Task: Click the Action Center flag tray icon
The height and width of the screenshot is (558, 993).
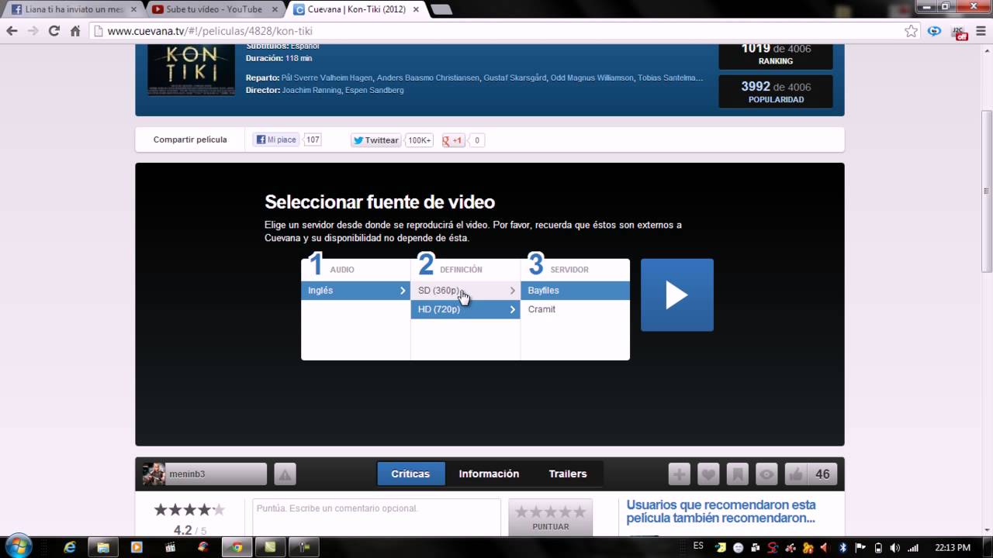Action: 860,547
